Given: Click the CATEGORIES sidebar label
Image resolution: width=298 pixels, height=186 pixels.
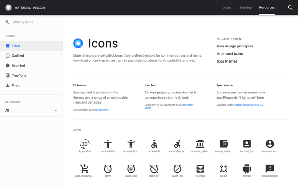Looking at the screenshot, I should pos(13,102).
